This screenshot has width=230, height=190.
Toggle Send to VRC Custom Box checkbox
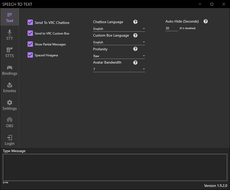[30, 33]
